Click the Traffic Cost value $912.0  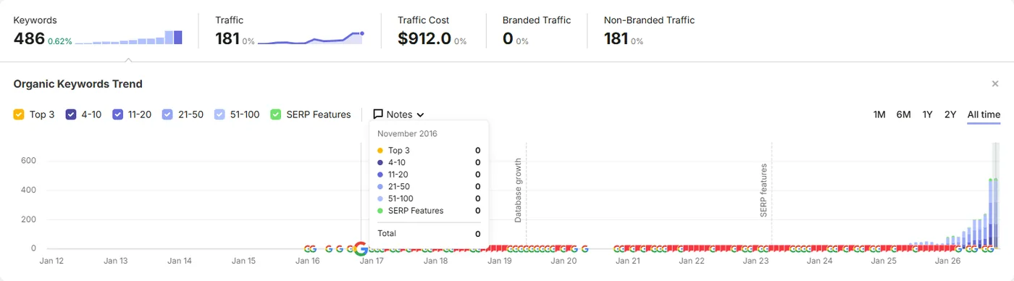424,38
